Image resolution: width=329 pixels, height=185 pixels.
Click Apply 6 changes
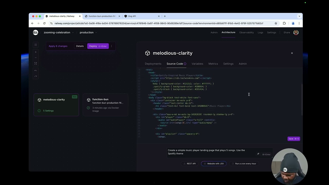pyautogui.click(x=58, y=46)
